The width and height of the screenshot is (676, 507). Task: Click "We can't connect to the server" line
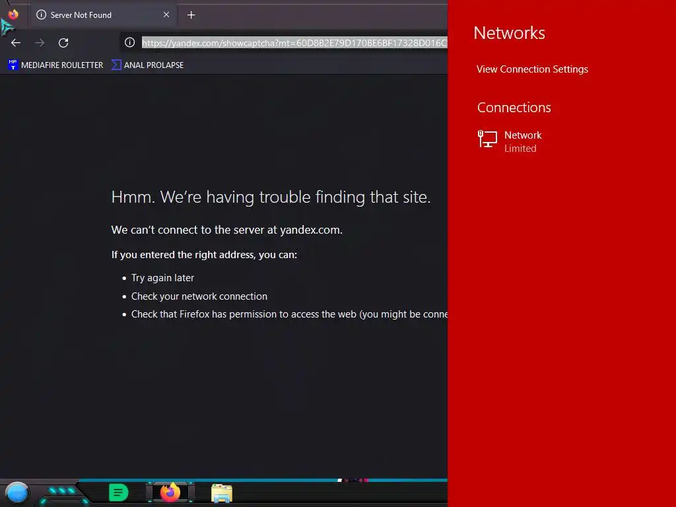[227, 230]
